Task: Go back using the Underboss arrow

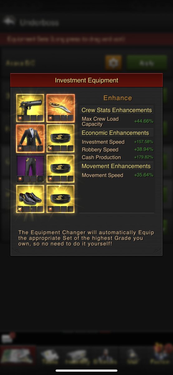Action: (x=9, y=22)
